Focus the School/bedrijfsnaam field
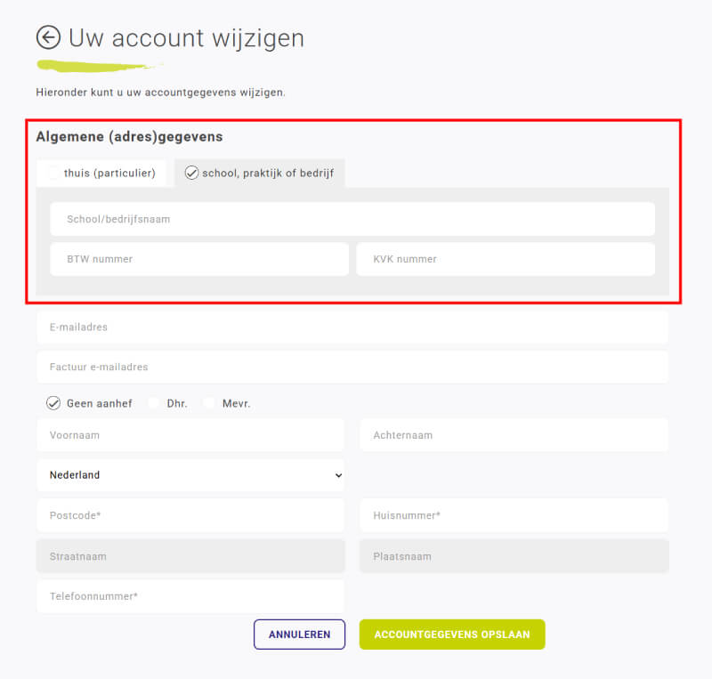The width and height of the screenshot is (712, 679). click(352, 220)
